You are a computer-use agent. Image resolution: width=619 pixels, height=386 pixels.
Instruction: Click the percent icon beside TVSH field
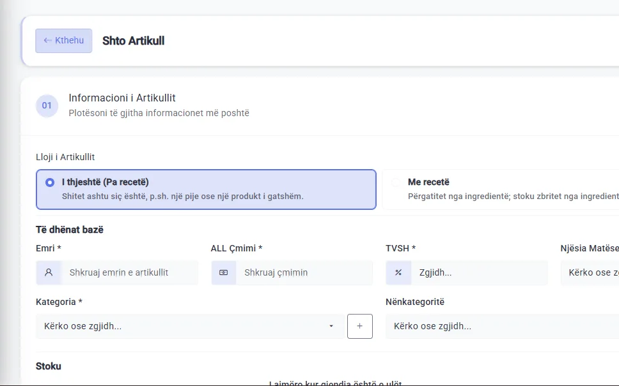pyautogui.click(x=398, y=272)
